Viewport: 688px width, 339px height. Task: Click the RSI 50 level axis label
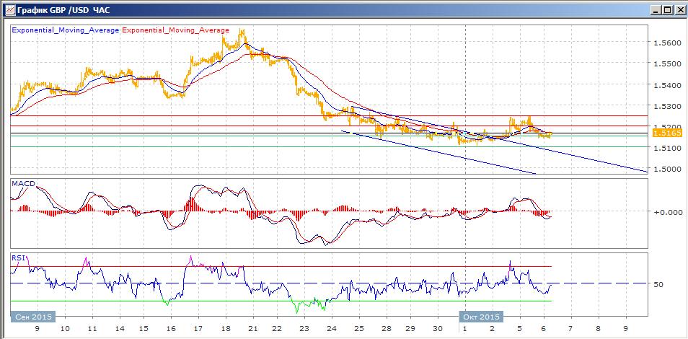658,284
